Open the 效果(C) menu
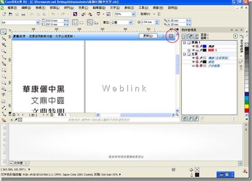 coord(83,8)
